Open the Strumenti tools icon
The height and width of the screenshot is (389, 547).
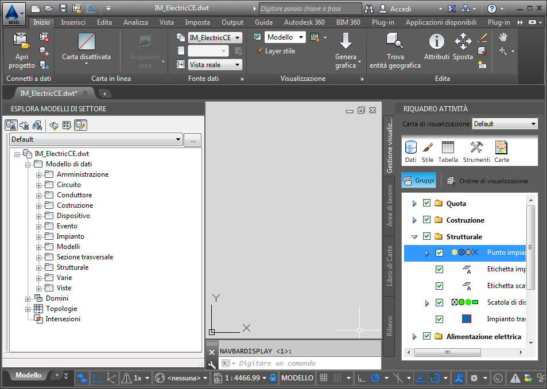[x=476, y=147]
